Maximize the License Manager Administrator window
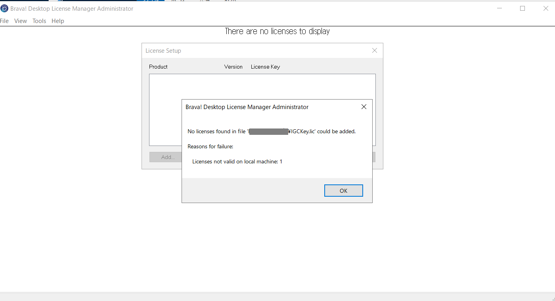The image size is (555, 301). click(x=522, y=8)
